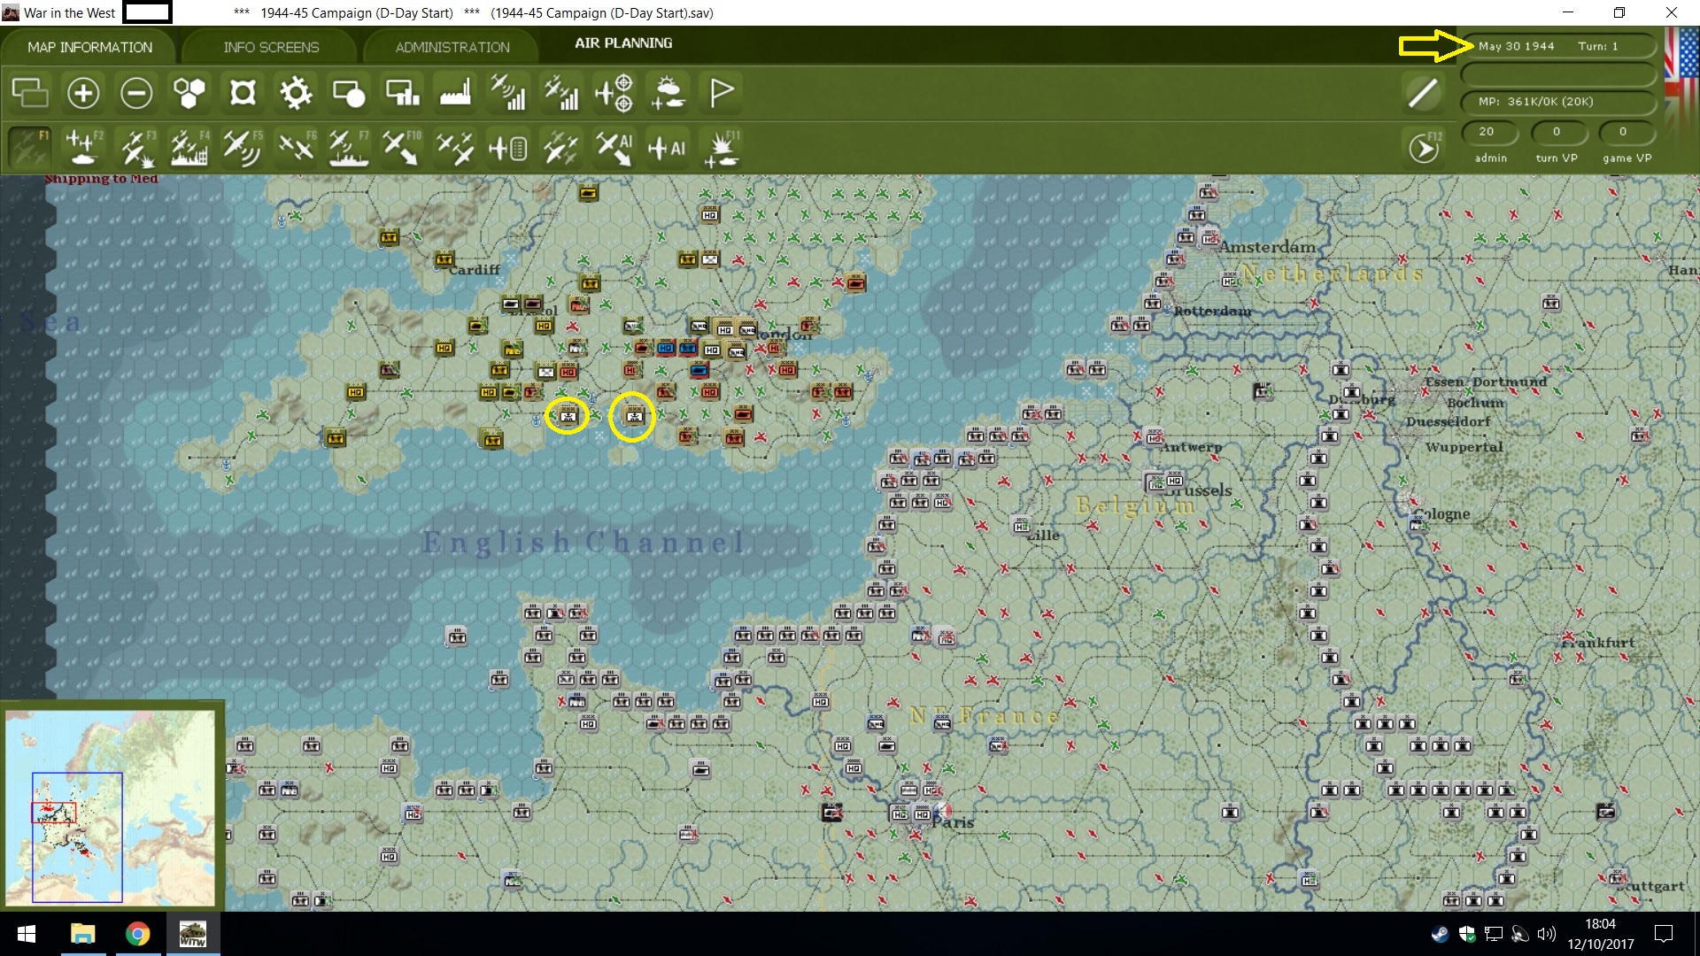
Task: Click the taskbar clock 18:04
Action: pyautogui.click(x=1600, y=923)
